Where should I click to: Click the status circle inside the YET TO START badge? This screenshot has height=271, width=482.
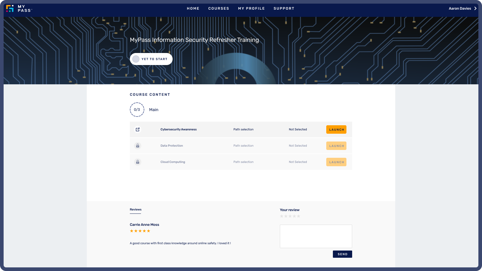coord(136,59)
